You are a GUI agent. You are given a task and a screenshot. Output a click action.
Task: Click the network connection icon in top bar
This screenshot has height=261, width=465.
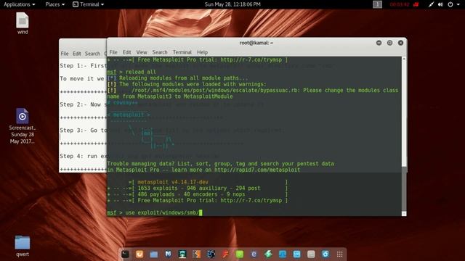tap(431, 4)
